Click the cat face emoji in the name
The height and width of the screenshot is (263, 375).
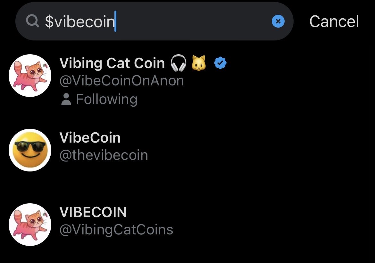[x=199, y=63]
